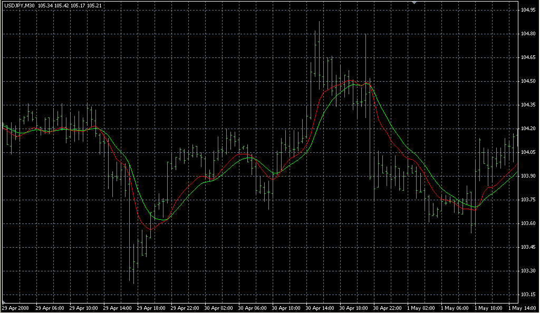The width and height of the screenshot is (540, 313).
Task: Click the gray chart shift triangle marker
Action: tap(414, 3)
